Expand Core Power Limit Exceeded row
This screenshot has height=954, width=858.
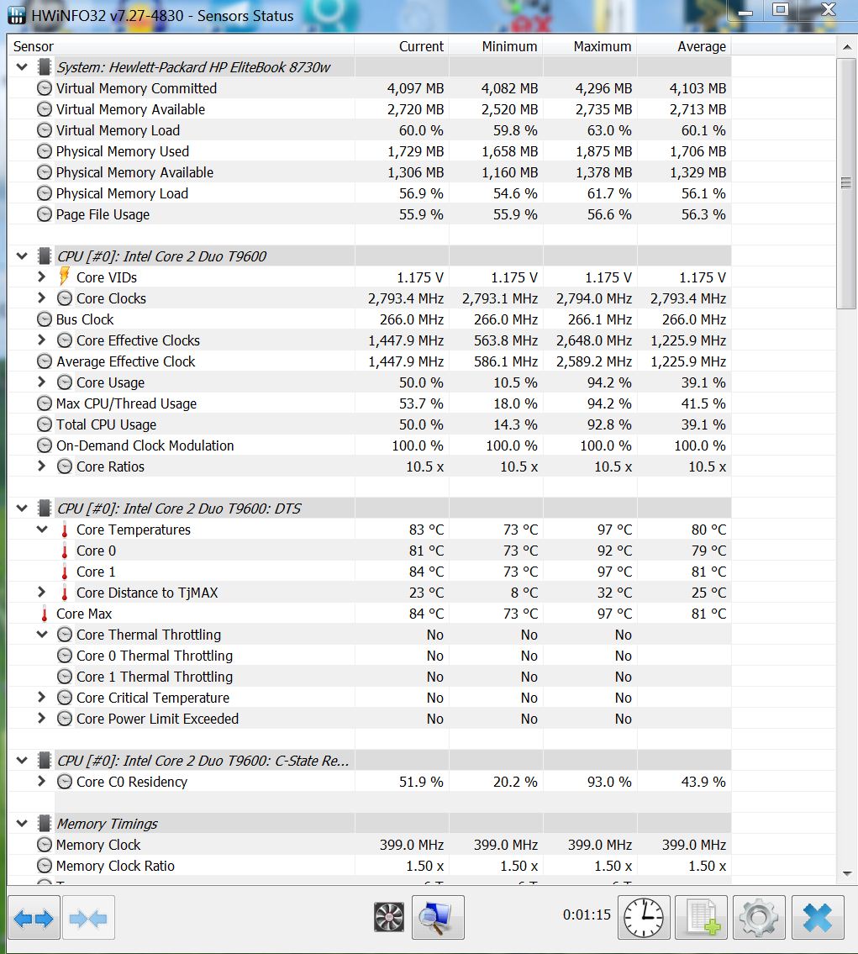41,719
